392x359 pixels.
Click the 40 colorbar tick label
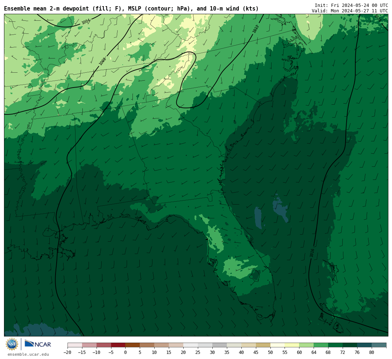coord(241,352)
